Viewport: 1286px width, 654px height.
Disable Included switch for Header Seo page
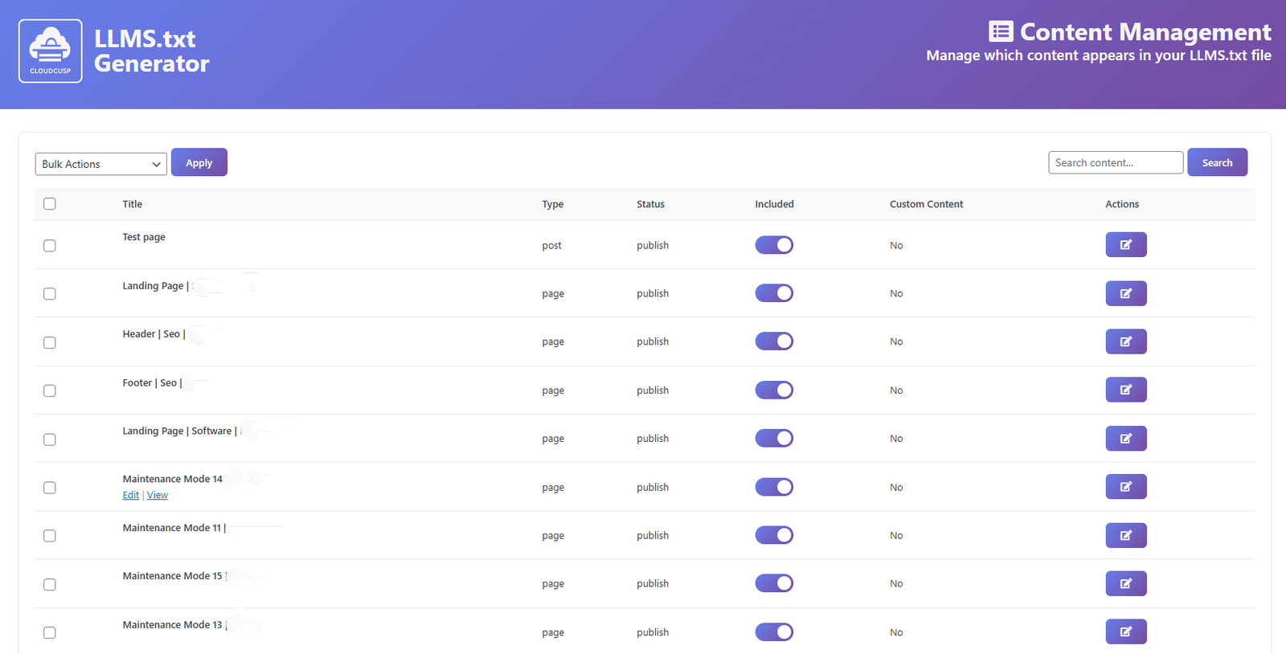pyautogui.click(x=774, y=341)
